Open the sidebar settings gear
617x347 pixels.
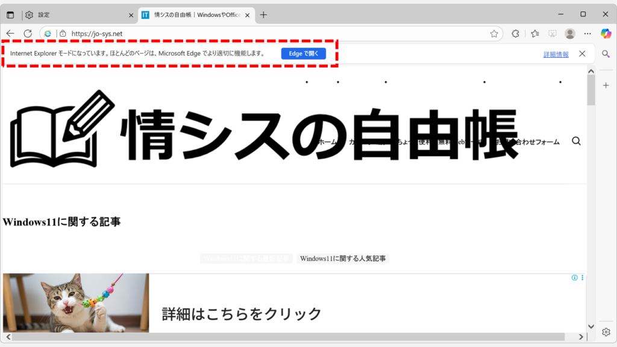coord(606,332)
